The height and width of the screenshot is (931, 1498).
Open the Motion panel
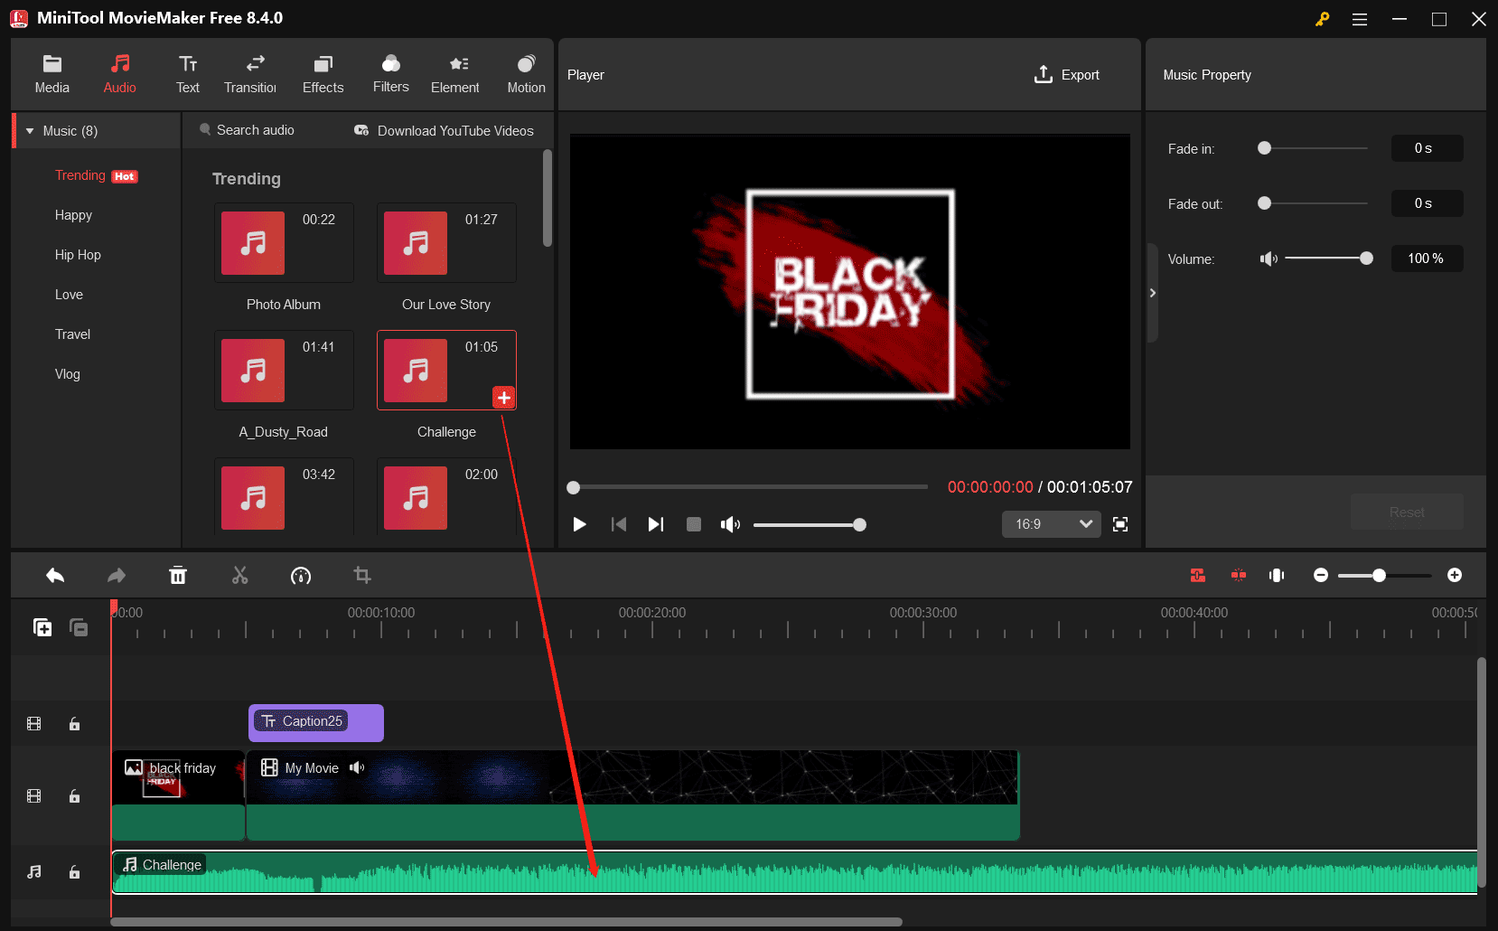(x=526, y=72)
